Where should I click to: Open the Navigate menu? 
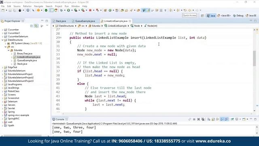38,6
